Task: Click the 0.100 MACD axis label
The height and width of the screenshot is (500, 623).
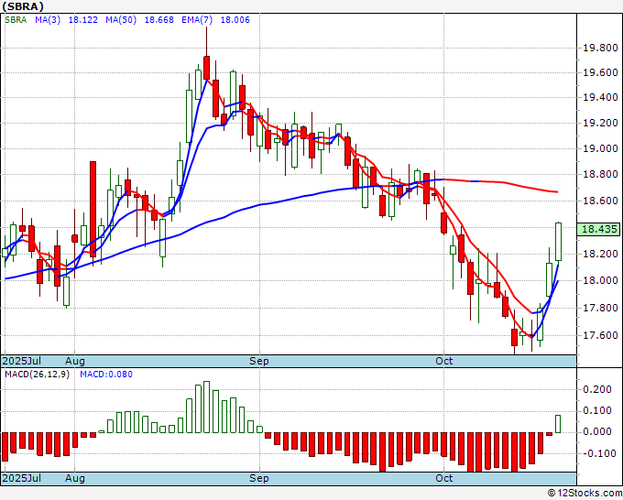Action: point(597,410)
